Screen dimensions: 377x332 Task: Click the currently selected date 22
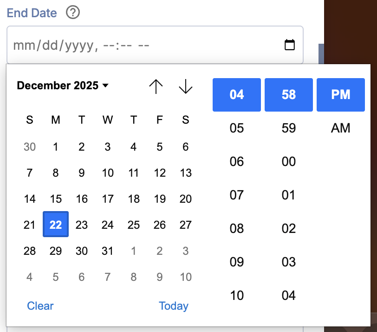tap(55, 225)
